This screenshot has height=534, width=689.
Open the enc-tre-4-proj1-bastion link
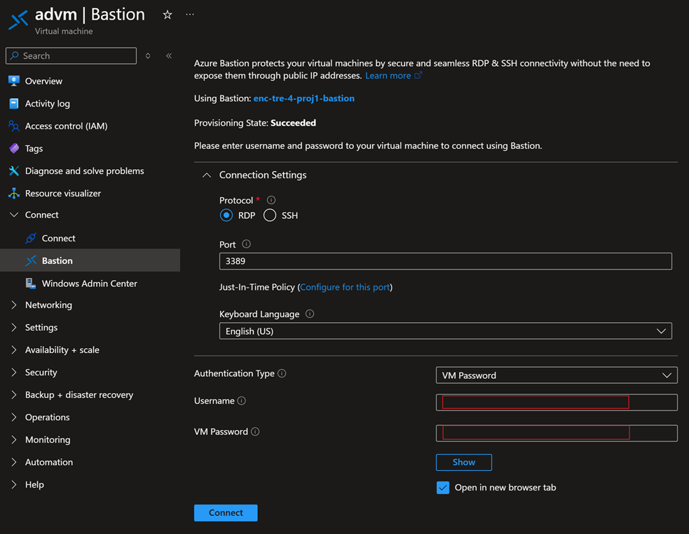pyautogui.click(x=304, y=98)
